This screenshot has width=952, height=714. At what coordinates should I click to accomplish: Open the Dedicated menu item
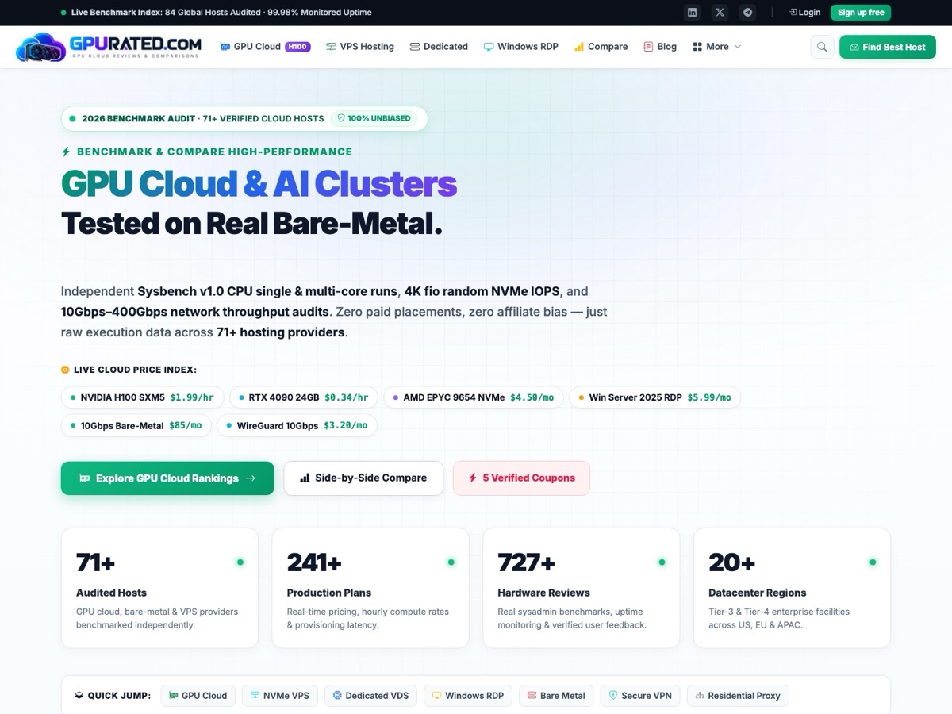click(439, 47)
